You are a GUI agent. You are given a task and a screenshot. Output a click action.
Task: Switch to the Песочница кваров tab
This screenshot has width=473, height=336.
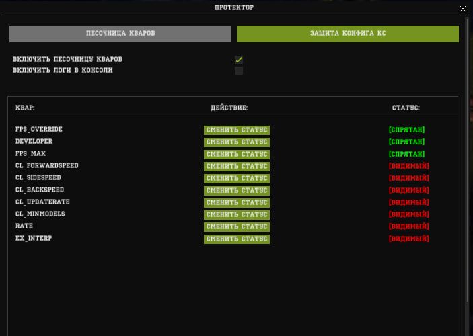pyautogui.click(x=120, y=34)
